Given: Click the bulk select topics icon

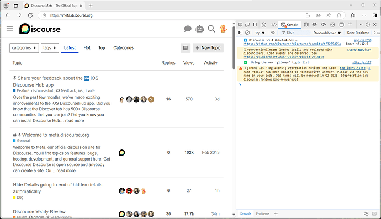Looking at the screenshot, I should tap(186, 48).
